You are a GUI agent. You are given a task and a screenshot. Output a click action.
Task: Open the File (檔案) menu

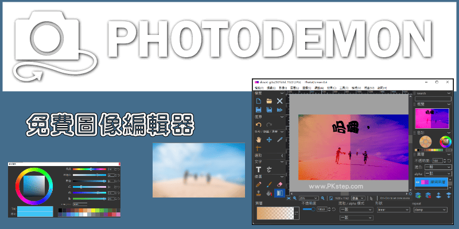point(259,88)
